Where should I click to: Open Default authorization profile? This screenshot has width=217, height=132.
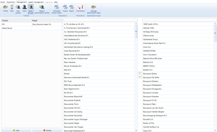(42, 9)
